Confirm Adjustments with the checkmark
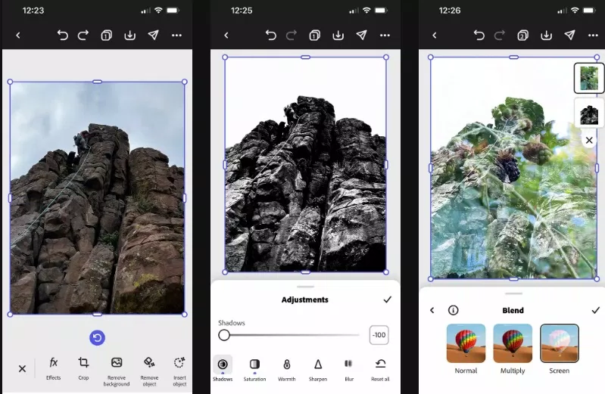The image size is (605, 394). (388, 299)
